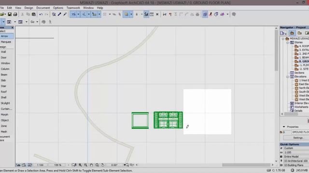Open the Go dropdown in second toolbar
The width and height of the screenshot is (309, 173).
click(37, 22)
